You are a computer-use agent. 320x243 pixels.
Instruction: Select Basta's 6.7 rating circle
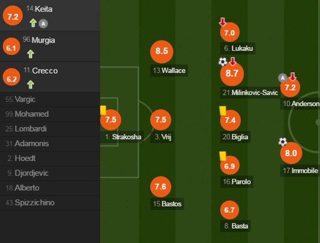click(230, 210)
